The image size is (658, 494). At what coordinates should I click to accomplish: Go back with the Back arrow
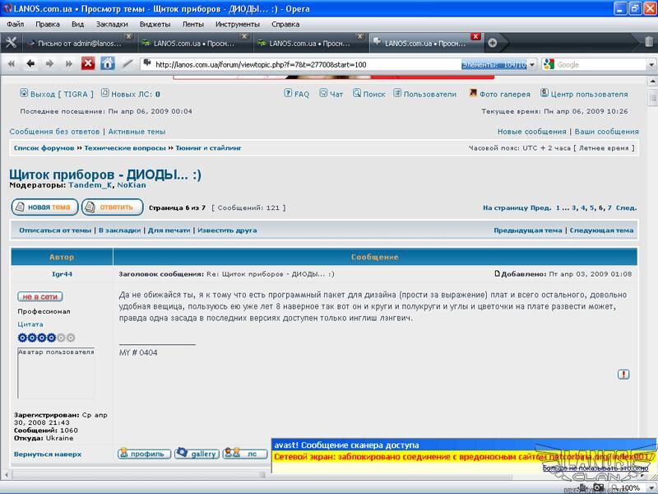30,63
